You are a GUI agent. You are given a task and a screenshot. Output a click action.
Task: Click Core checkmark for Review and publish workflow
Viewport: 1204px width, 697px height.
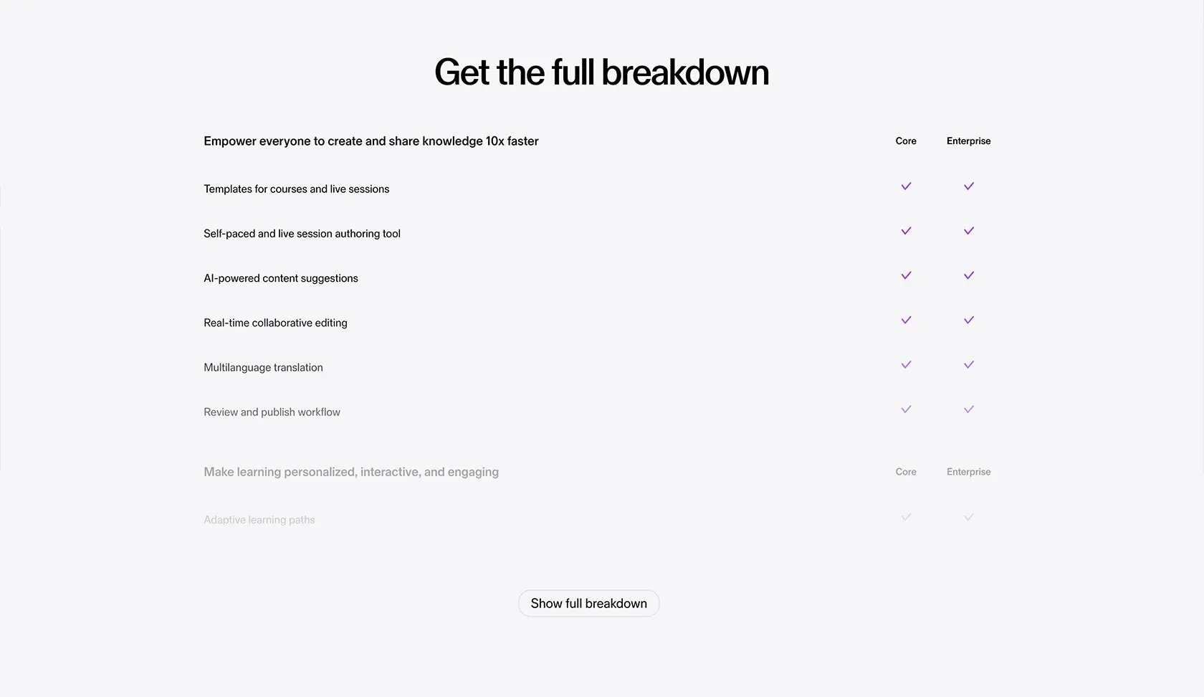pyautogui.click(x=906, y=409)
